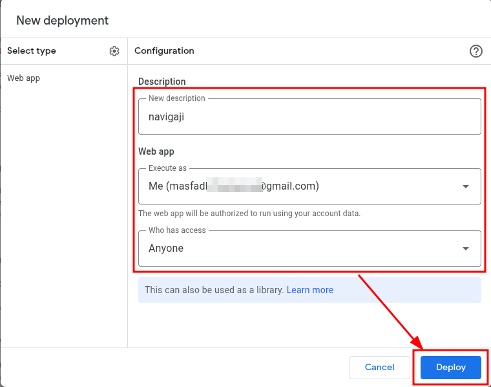Click the Anyone value text
Screen dimensions: 491x387
point(166,249)
